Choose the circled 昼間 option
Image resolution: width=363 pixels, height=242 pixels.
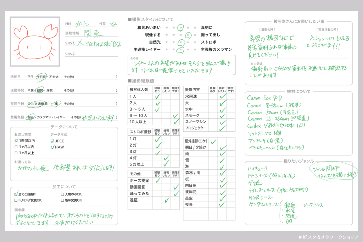point(40,90)
